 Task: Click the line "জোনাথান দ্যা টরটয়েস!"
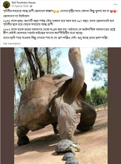tap(16, 16)
